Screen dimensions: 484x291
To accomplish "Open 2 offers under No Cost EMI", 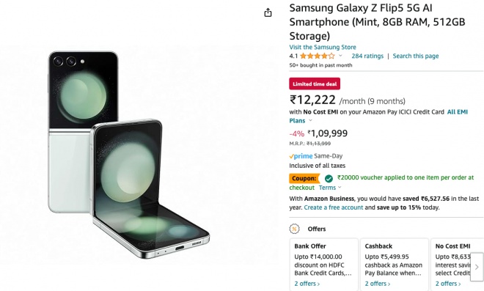I will click(448, 283).
